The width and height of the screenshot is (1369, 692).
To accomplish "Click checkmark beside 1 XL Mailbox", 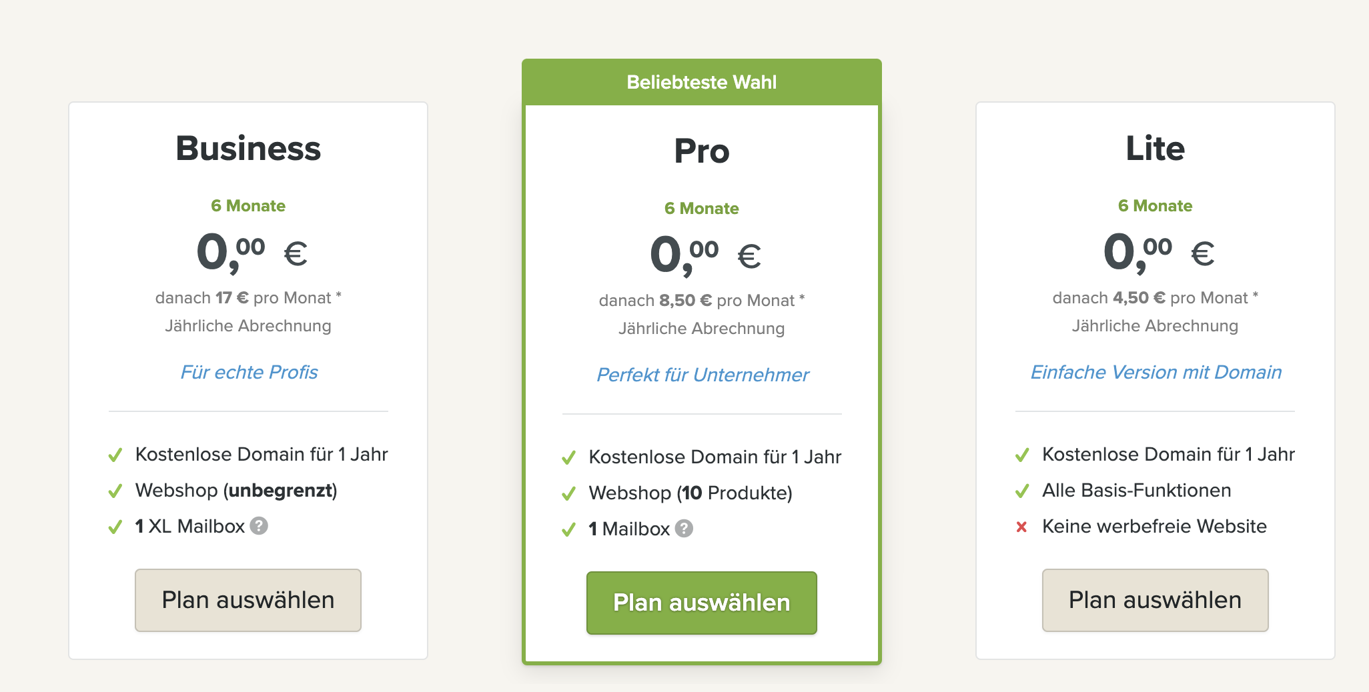I will click(x=115, y=527).
